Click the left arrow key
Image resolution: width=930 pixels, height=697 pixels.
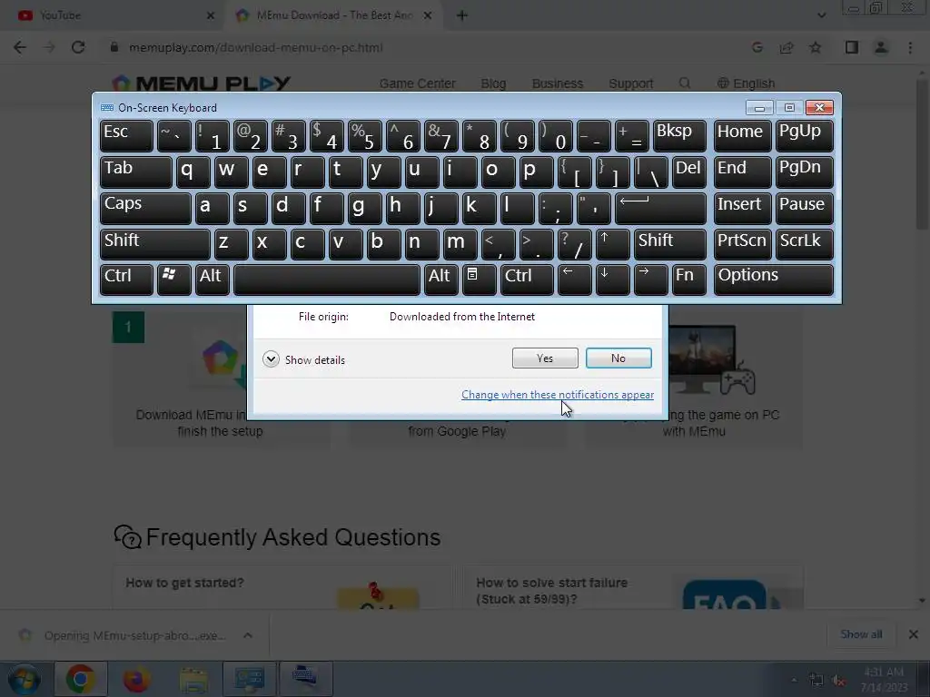(574, 280)
